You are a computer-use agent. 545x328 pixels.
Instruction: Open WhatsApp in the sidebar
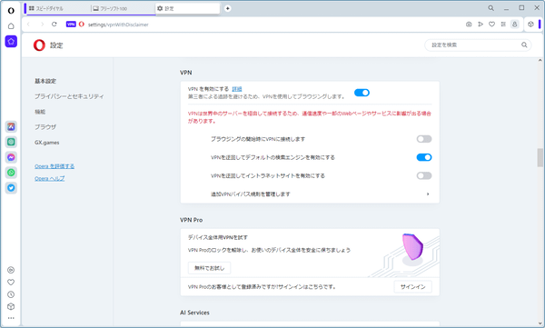click(11, 173)
